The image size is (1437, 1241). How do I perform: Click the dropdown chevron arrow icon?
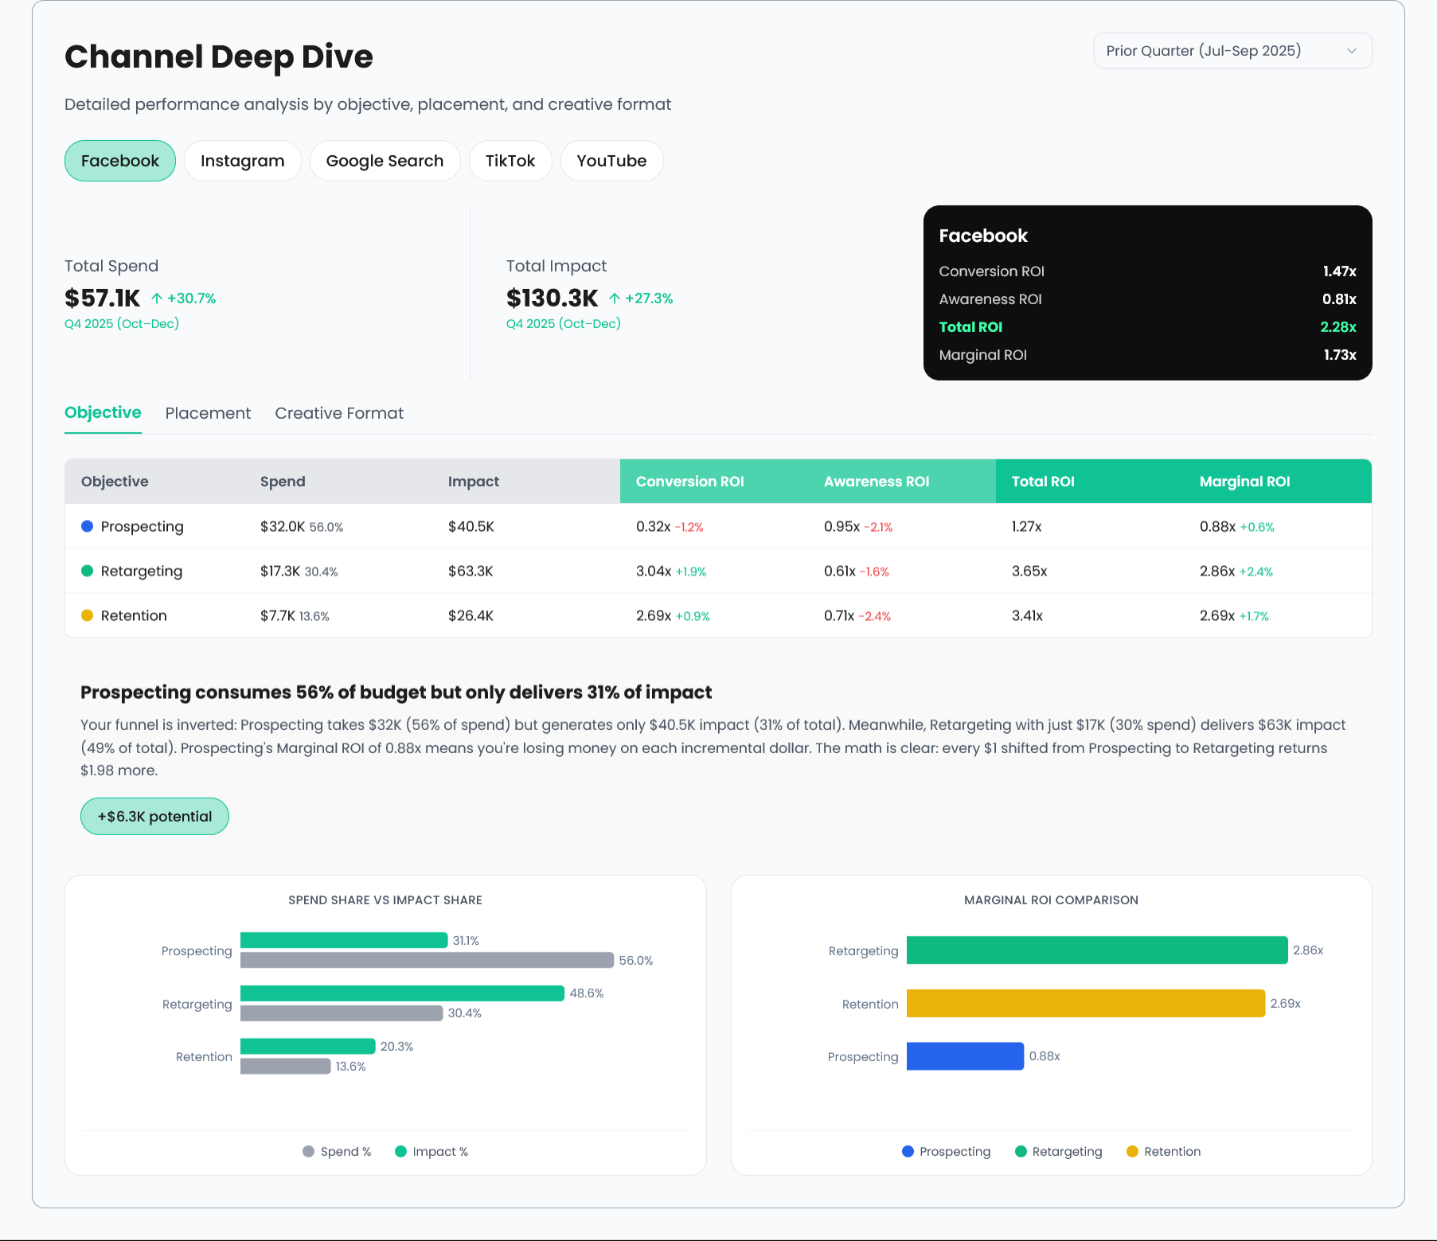tap(1351, 51)
